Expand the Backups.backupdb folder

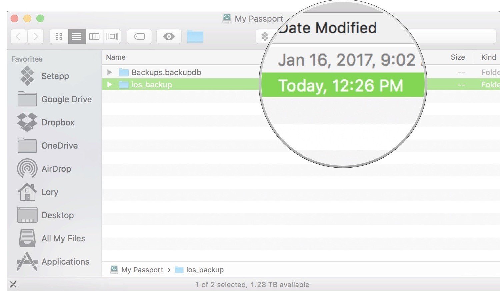(x=109, y=72)
